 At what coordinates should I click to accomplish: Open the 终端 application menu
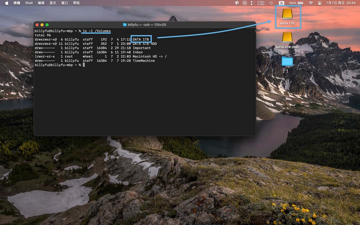[17, 3]
